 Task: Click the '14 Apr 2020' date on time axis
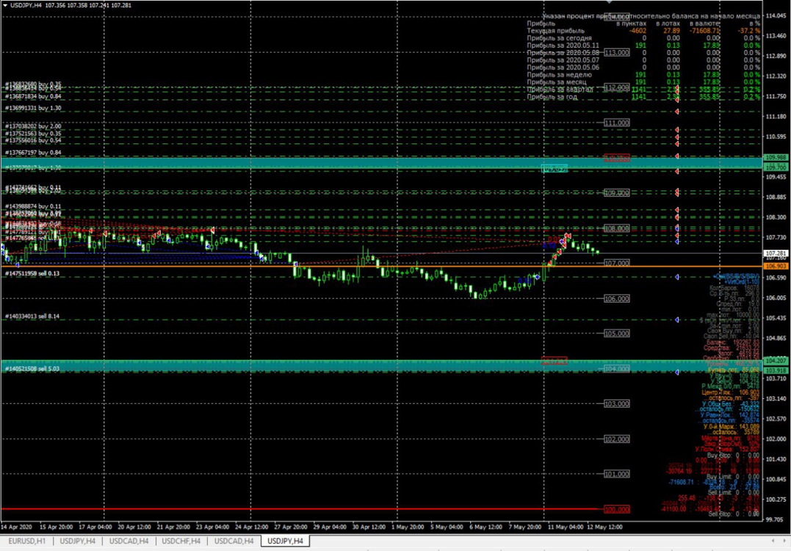17,527
